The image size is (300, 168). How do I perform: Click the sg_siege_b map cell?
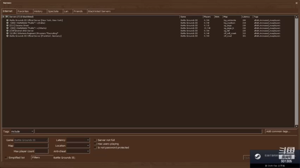coord(229,28)
